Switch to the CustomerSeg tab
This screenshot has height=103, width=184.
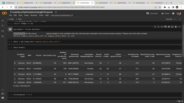(103, 3)
